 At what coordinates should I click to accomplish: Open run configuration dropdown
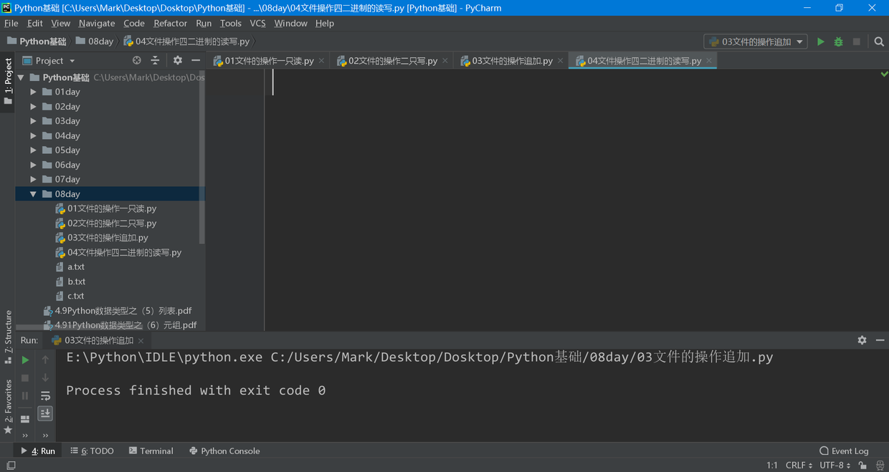[x=756, y=42]
